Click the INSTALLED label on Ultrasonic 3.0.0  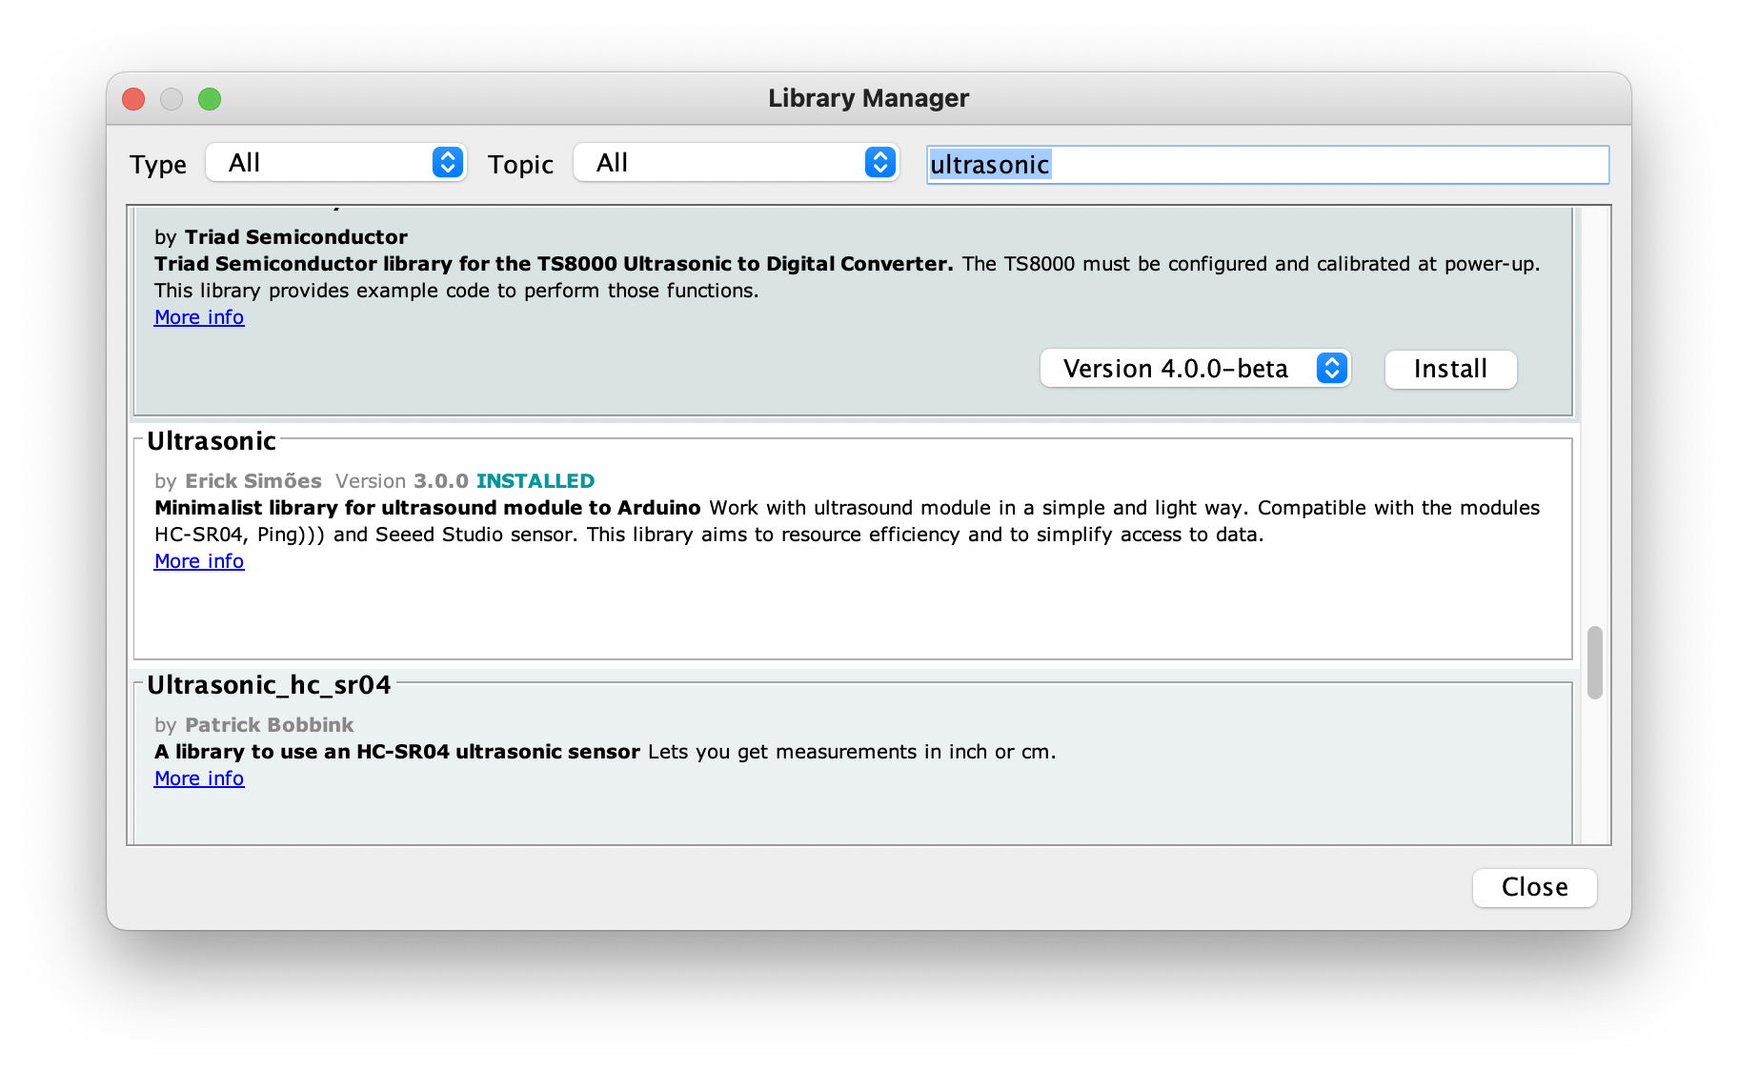click(536, 480)
